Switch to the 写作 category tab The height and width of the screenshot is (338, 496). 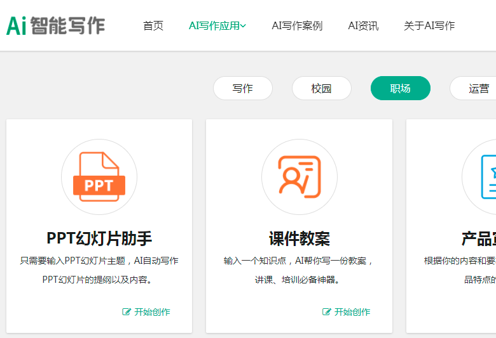tap(243, 88)
